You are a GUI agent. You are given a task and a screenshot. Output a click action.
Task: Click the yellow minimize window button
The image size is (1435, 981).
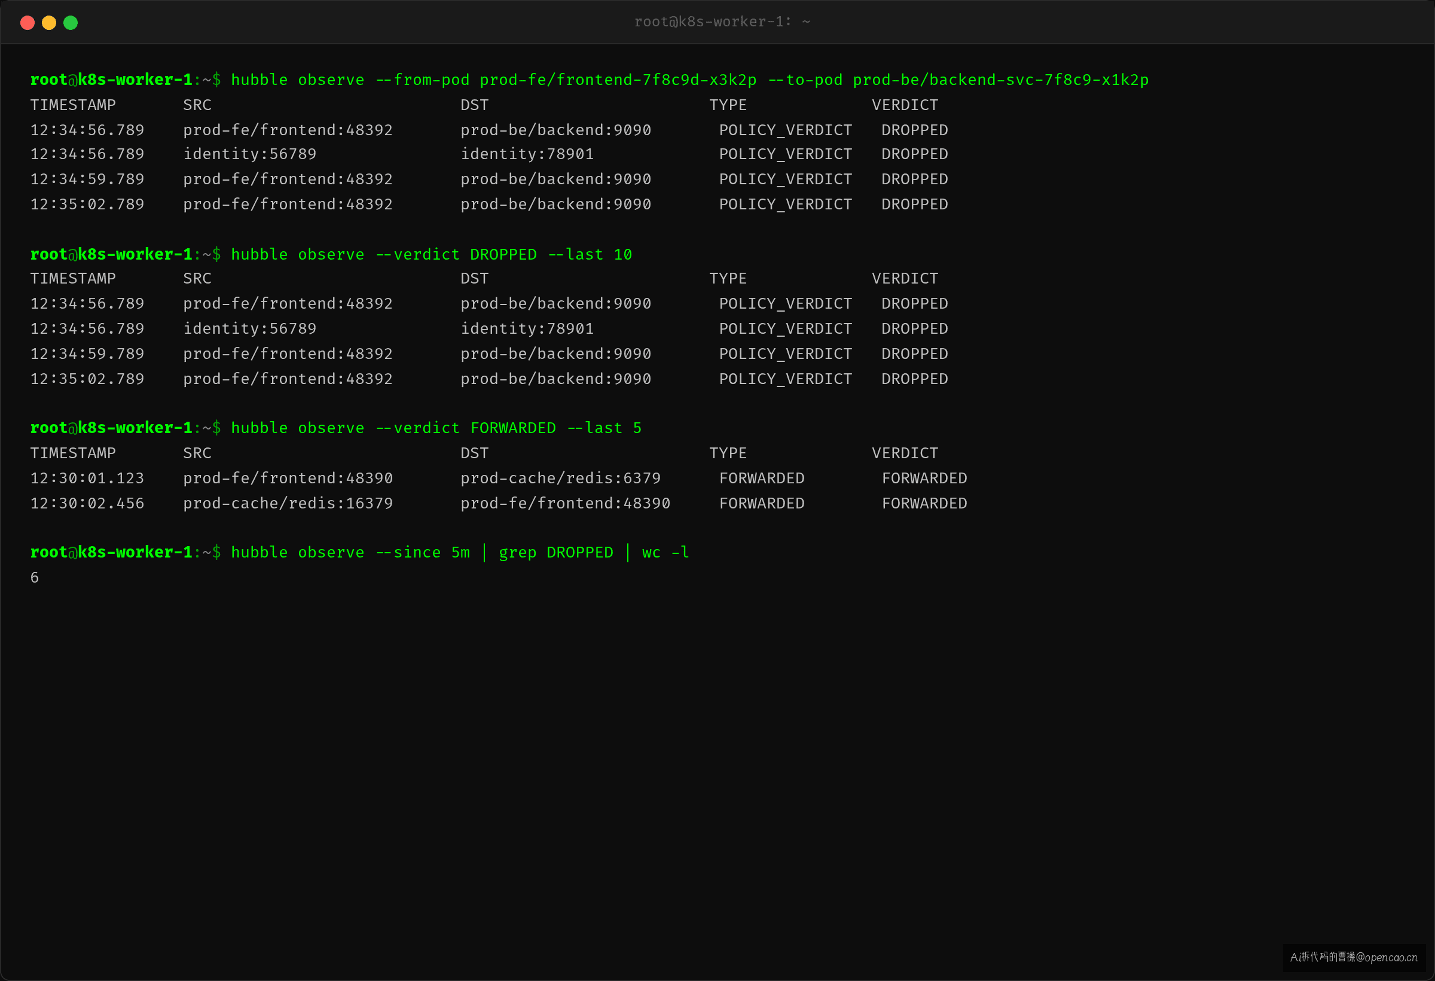[x=49, y=23]
